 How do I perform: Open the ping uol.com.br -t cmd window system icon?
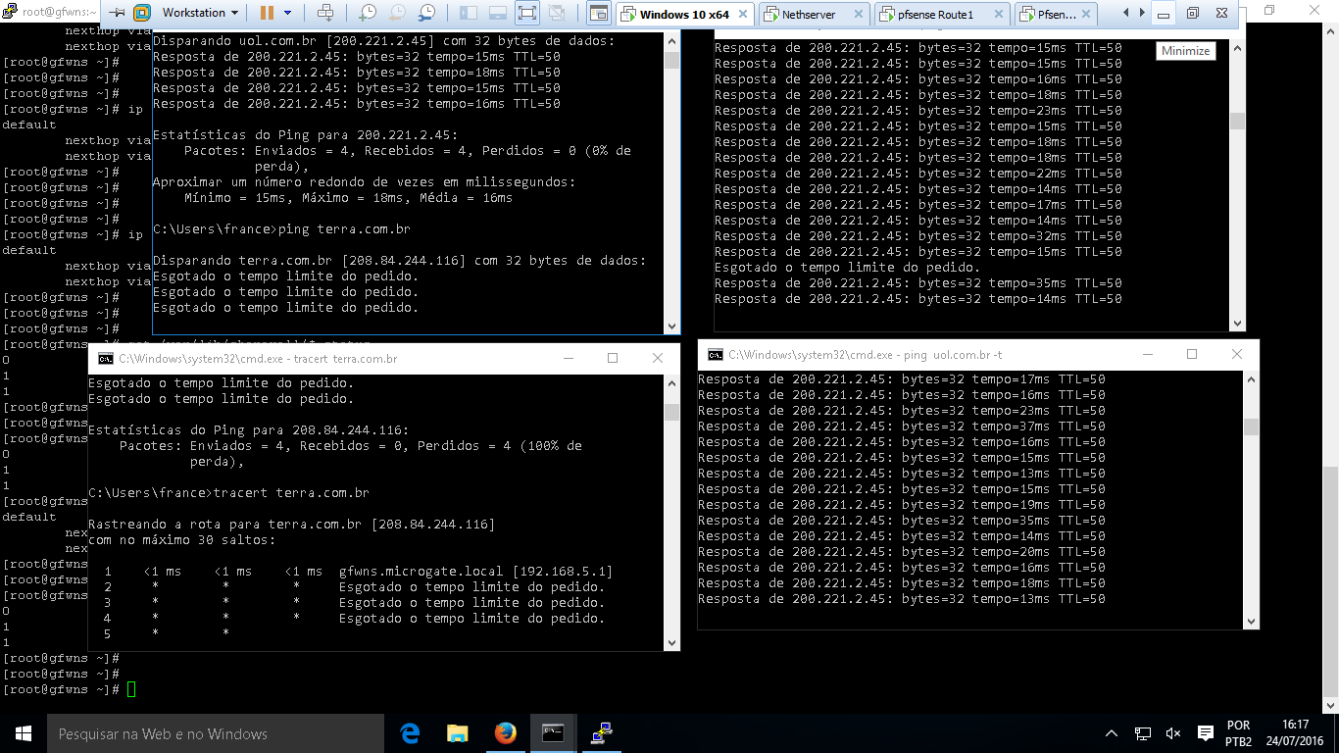click(716, 355)
